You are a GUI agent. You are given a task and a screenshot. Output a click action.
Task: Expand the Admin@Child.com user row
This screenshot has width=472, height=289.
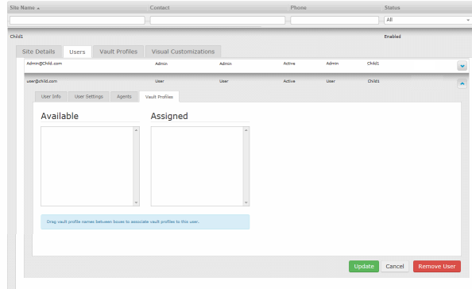tap(462, 66)
